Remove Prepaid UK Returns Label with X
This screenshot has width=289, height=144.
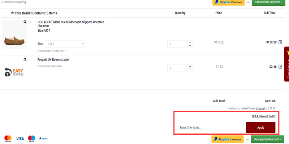(280, 67)
